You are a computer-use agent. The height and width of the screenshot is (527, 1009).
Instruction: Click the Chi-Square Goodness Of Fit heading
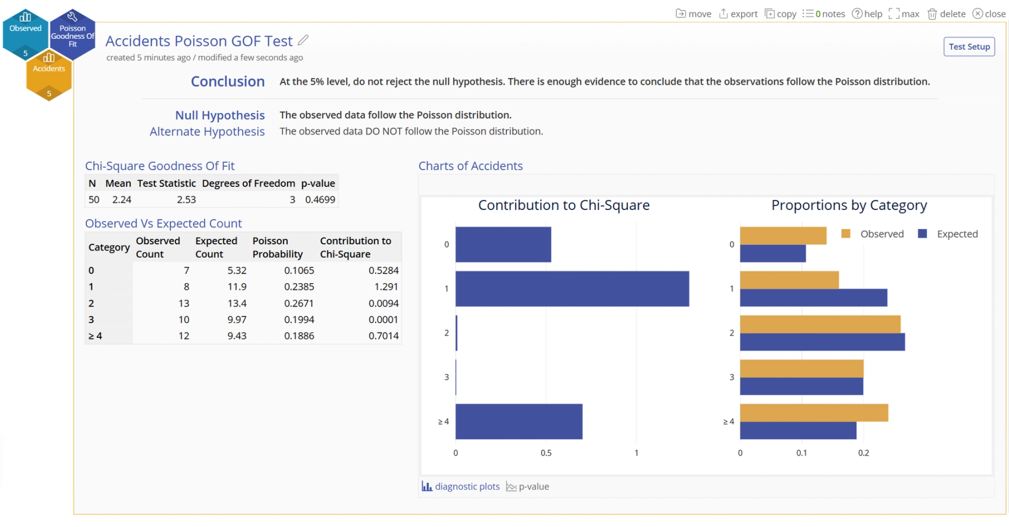(160, 166)
